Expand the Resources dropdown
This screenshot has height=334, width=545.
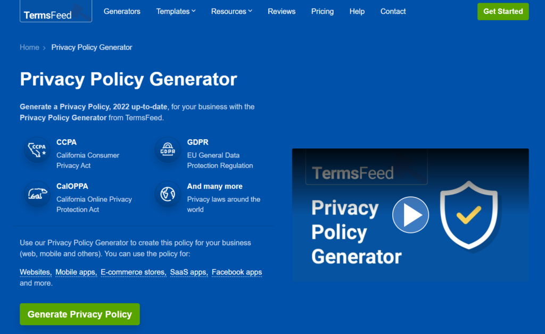232,12
